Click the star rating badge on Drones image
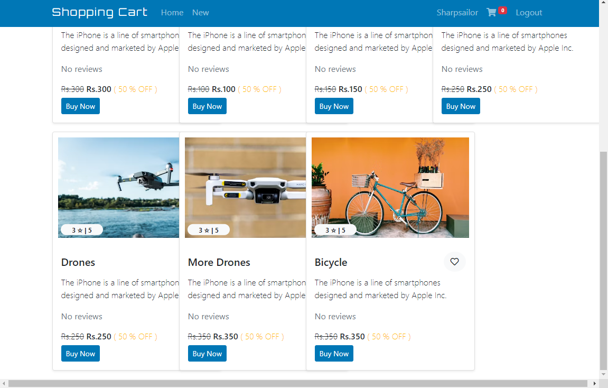The height and width of the screenshot is (388, 608). click(81, 229)
